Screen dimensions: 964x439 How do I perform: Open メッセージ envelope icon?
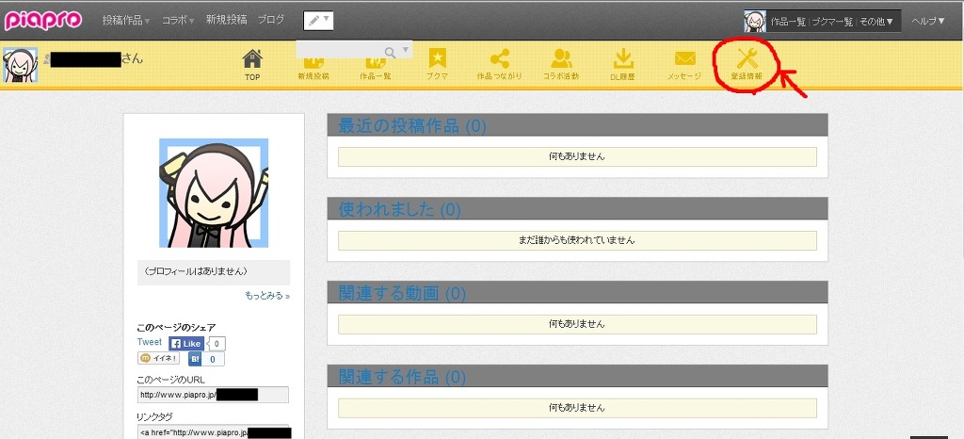point(684,65)
